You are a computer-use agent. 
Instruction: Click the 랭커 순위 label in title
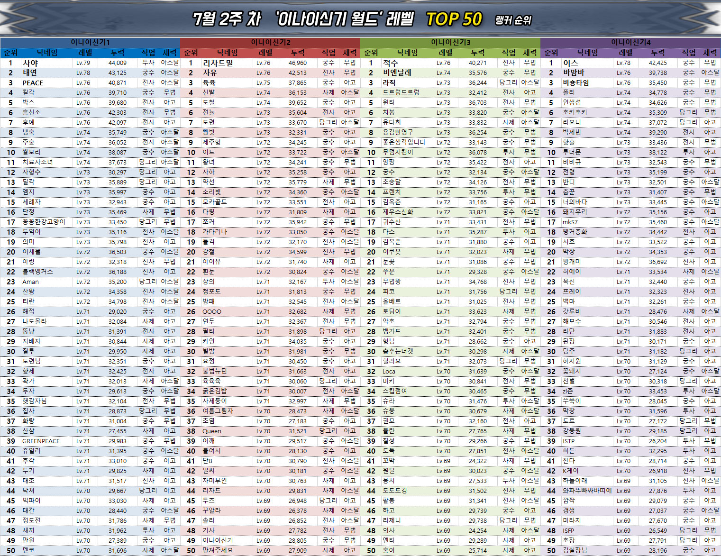513,20
